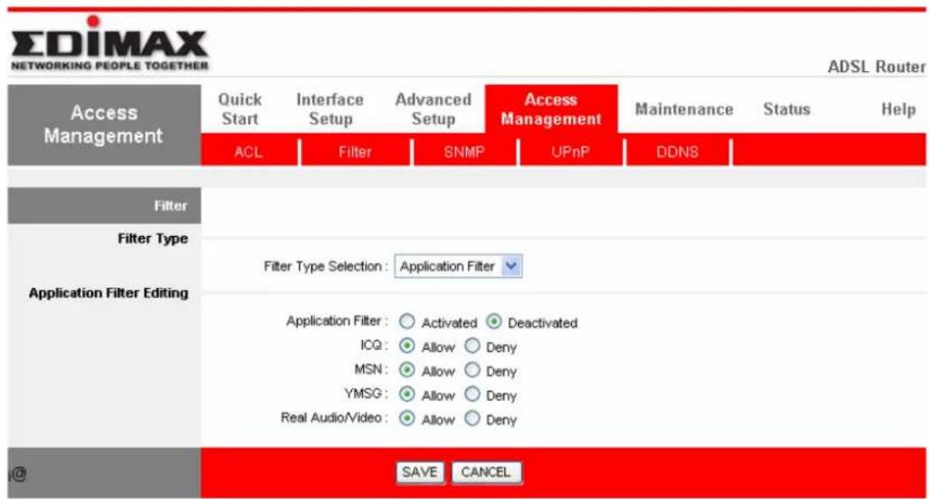The width and height of the screenshot is (929, 499).
Task: Open the UPnP submenu
Action: [x=570, y=152]
